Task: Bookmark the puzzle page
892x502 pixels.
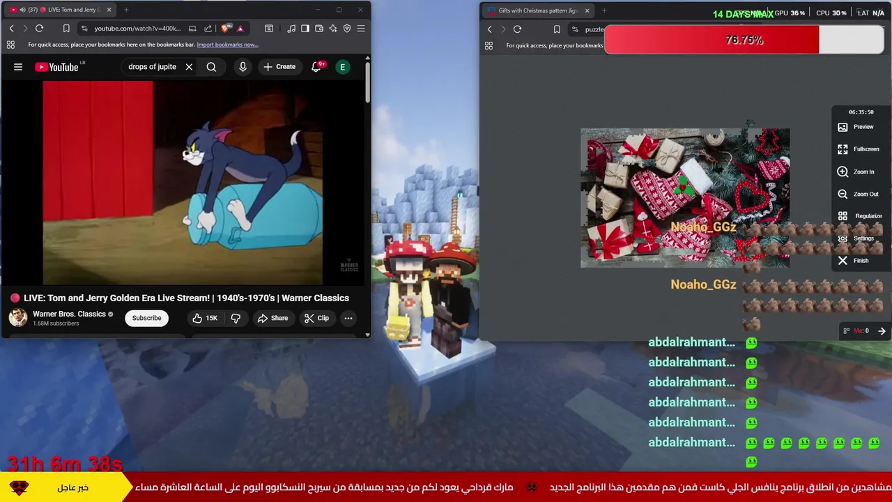Action: (557, 29)
